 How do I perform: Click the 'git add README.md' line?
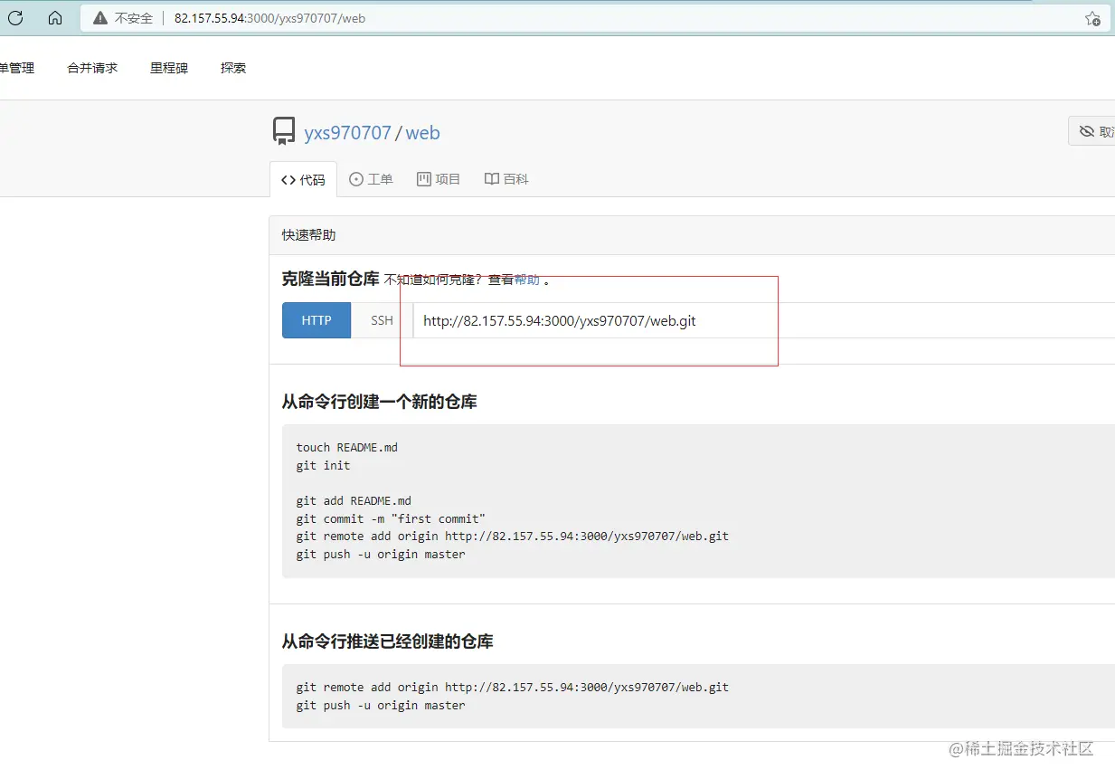(x=354, y=500)
